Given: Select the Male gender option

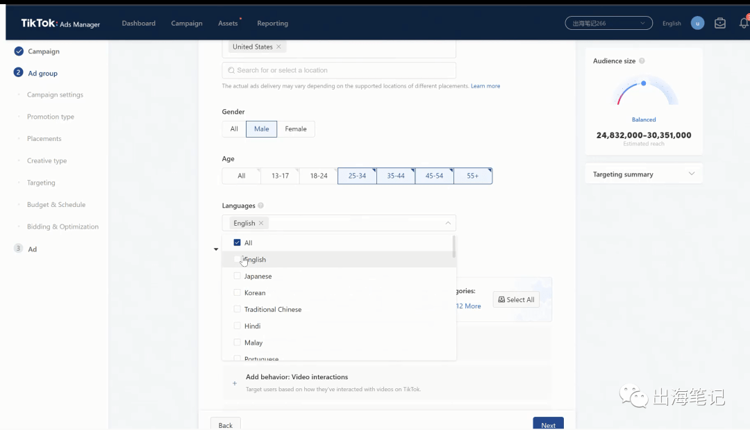Looking at the screenshot, I should tap(261, 129).
